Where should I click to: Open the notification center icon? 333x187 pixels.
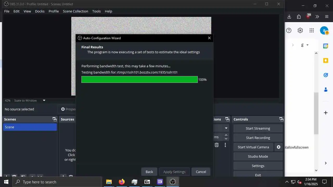point(324,182)
